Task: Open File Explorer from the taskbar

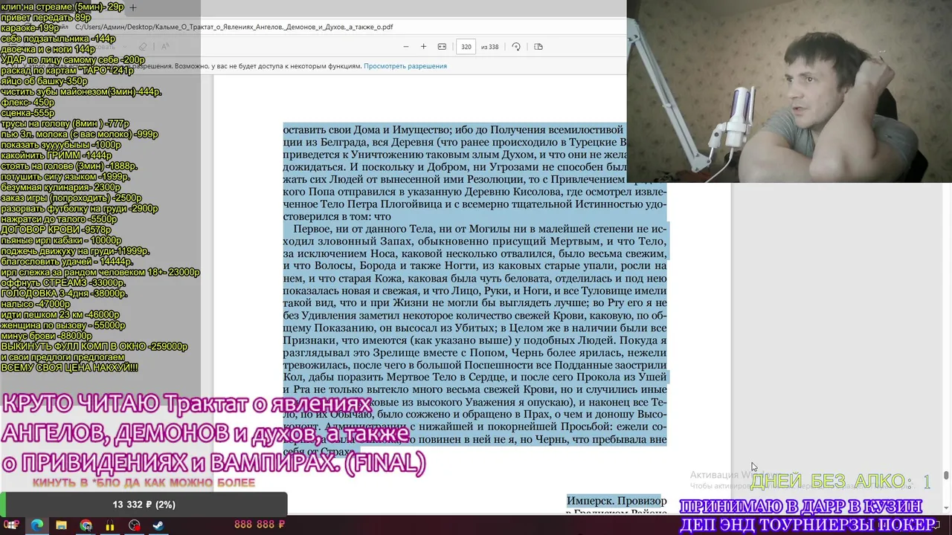Action: point(61,525)
